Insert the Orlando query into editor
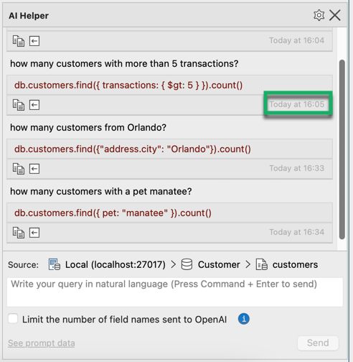 click(x=34, y=169)
